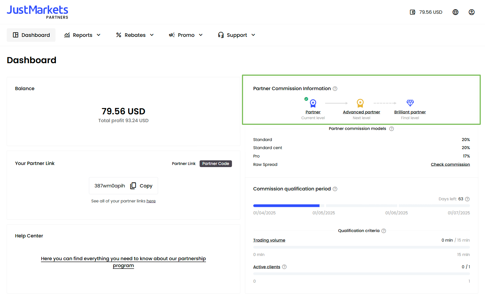Click the 79.56 USD header balance

point(431,12)
